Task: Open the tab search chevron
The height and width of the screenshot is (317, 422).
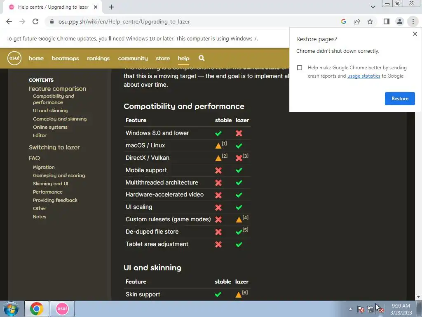Action: coord(373,7)
